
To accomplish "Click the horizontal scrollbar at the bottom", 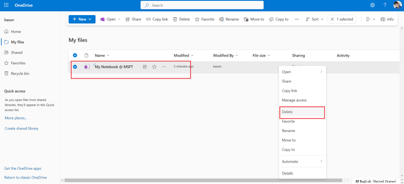I will point(203,181).
